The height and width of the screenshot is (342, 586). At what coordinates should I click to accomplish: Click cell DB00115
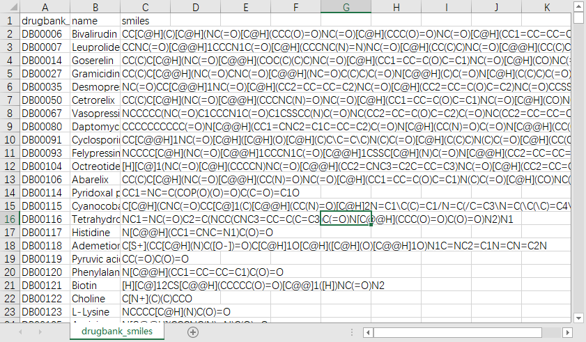click(45, 206)
